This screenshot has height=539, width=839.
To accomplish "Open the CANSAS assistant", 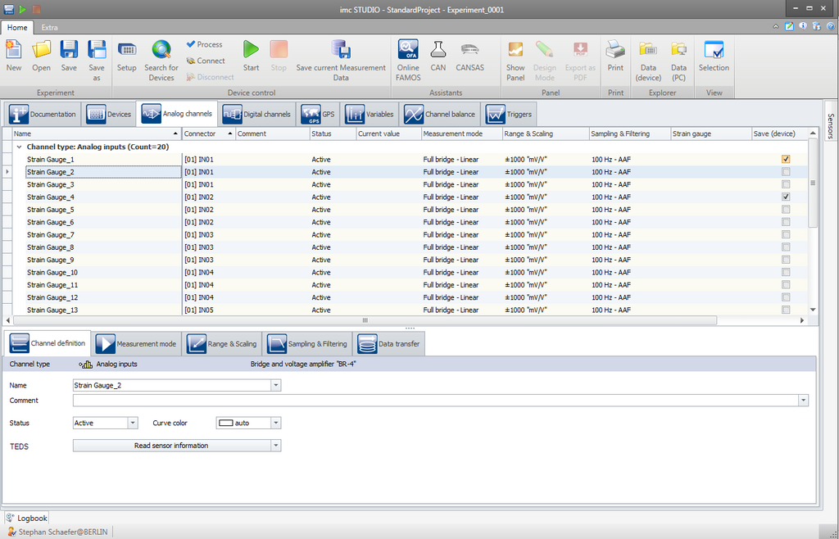I will [469, 50].
